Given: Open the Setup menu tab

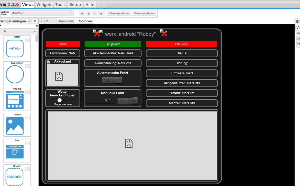Looking at the screenshot, I should [75, 5].
